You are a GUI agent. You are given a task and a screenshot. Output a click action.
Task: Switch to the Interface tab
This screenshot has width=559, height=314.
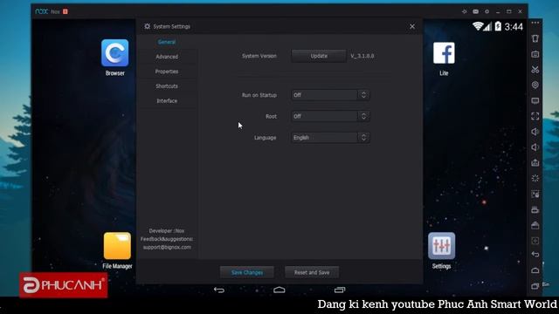coord(167,101)
